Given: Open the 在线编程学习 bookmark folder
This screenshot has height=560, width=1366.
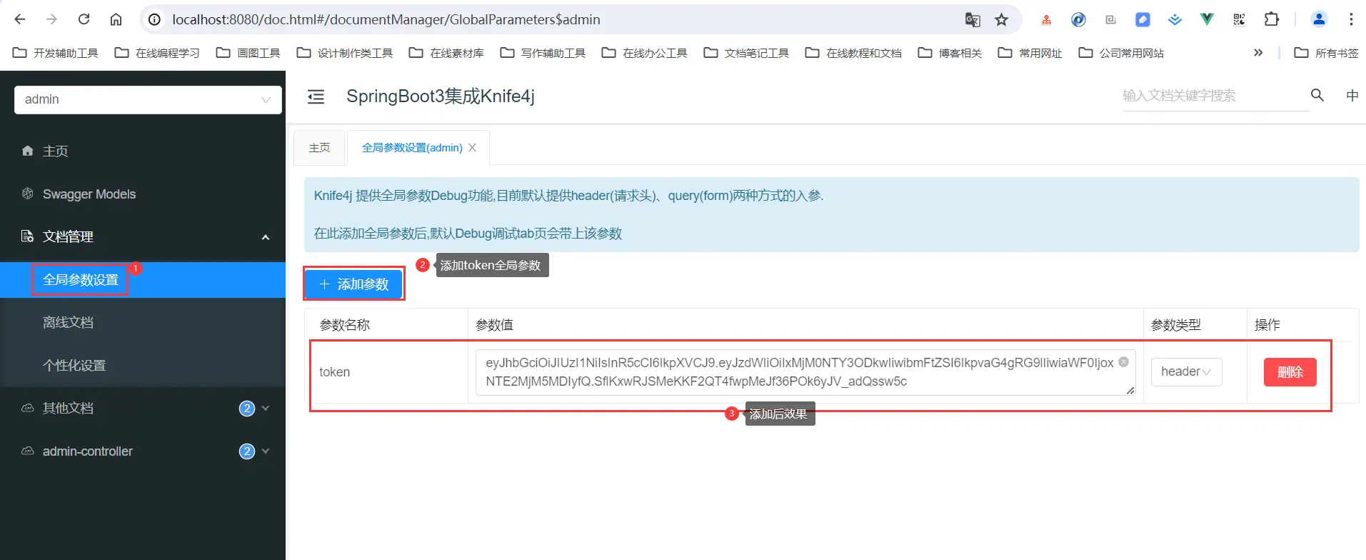Looking at the screenshot, I should tap(157, 53).
